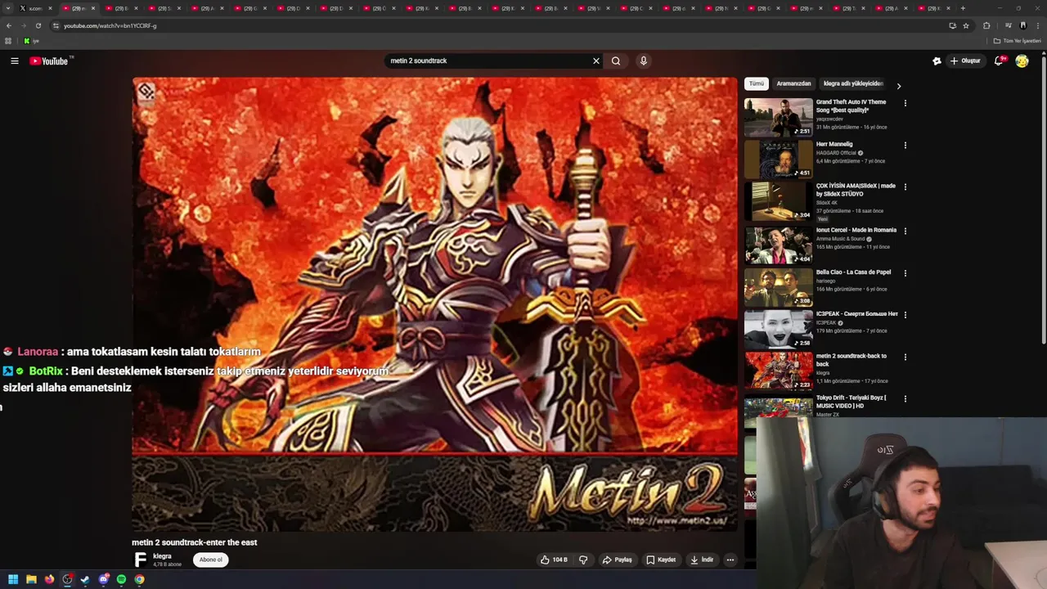
Task: Open the HAGGARD Official channel name
Action: 836,153
